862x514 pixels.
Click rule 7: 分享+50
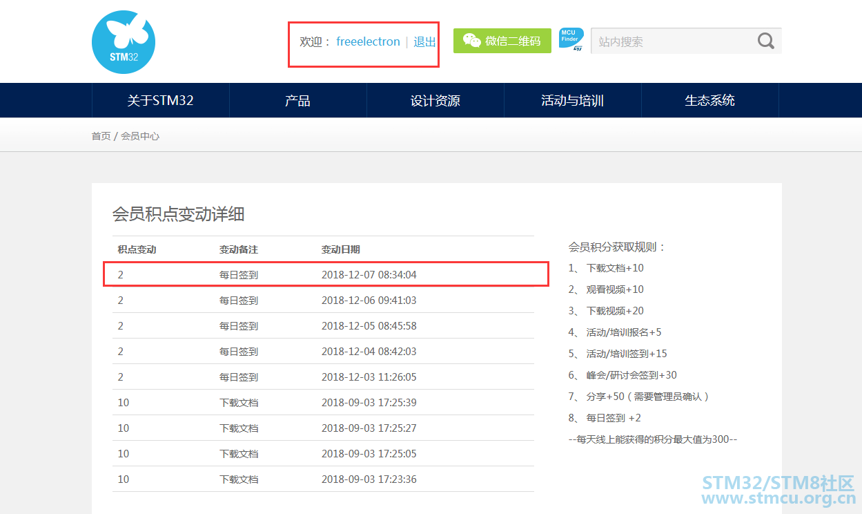tap(639, 397)
